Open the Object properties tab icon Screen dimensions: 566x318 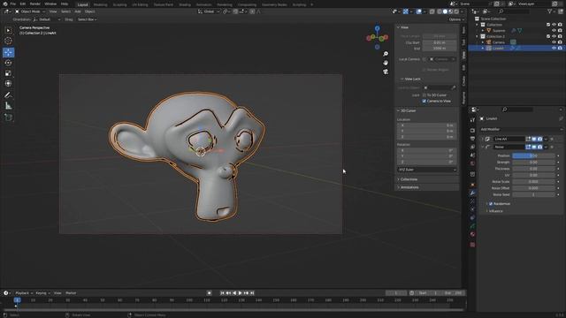click(x=472, y=185)
